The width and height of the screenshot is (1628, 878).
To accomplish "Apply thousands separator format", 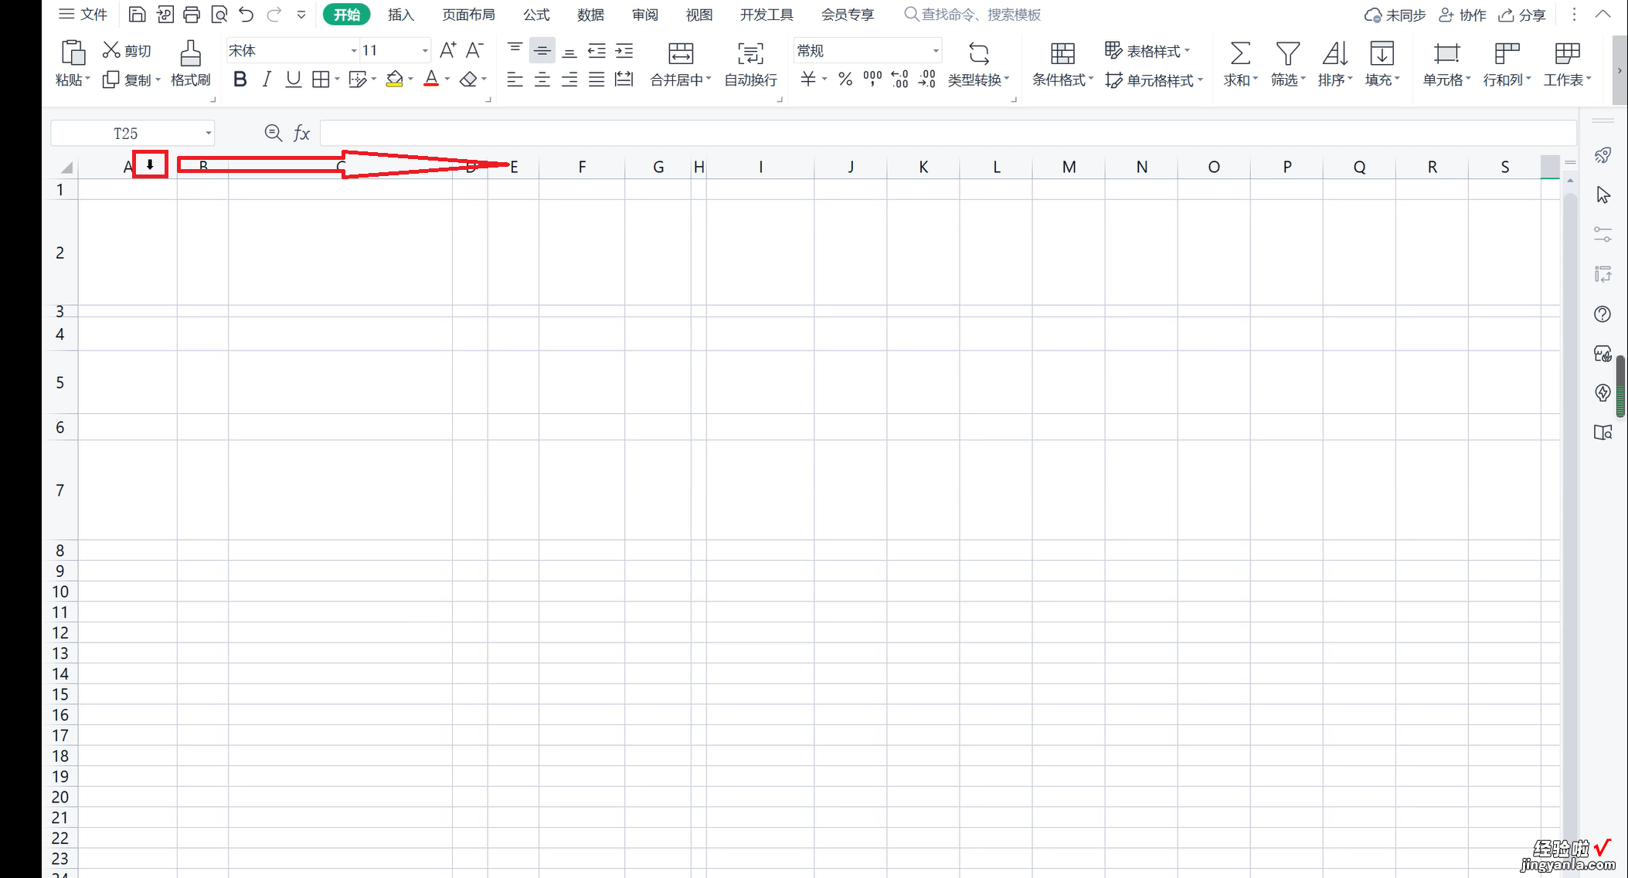I will click(x=872, y=79).
